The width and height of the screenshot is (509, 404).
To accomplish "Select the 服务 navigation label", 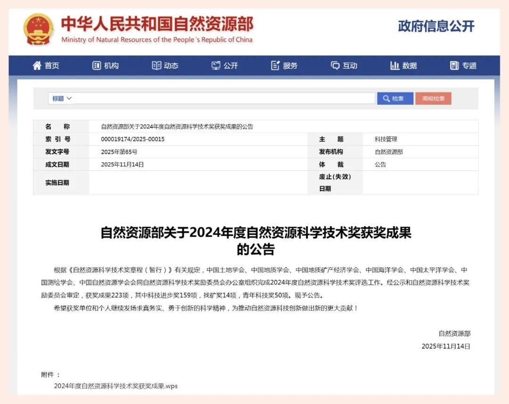I will 290,66.
